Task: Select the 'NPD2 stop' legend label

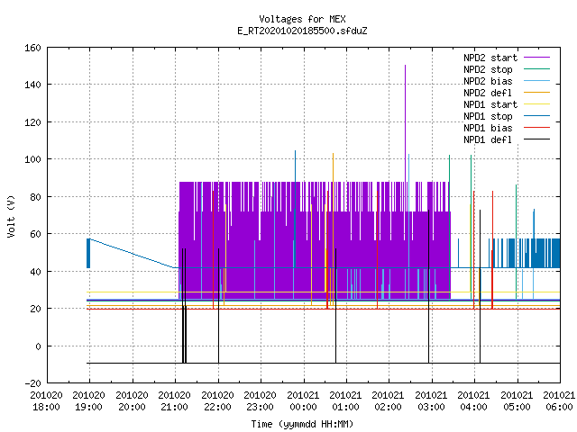Action: click(x=488, y=69)
